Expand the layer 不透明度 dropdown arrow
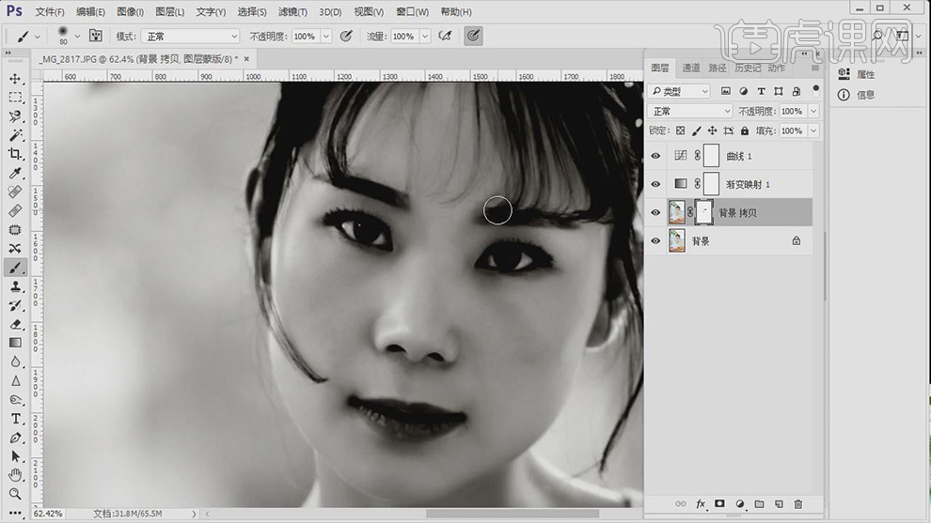Viewport: 931px width, 523px height. 813,112
